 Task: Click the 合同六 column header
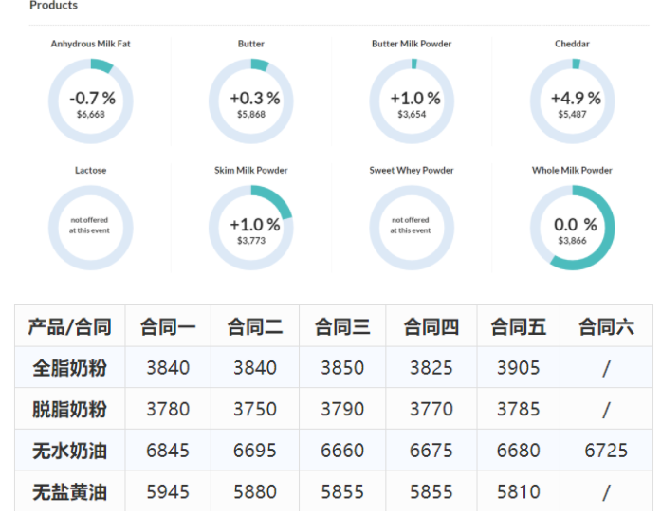[x=606, y=326]
